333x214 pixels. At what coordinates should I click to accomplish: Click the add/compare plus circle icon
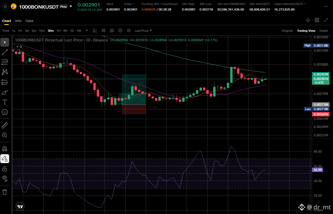(x=120, y=31)
